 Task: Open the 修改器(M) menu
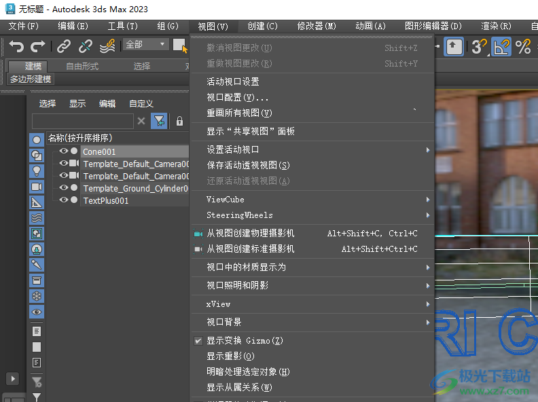pos(317,26)
